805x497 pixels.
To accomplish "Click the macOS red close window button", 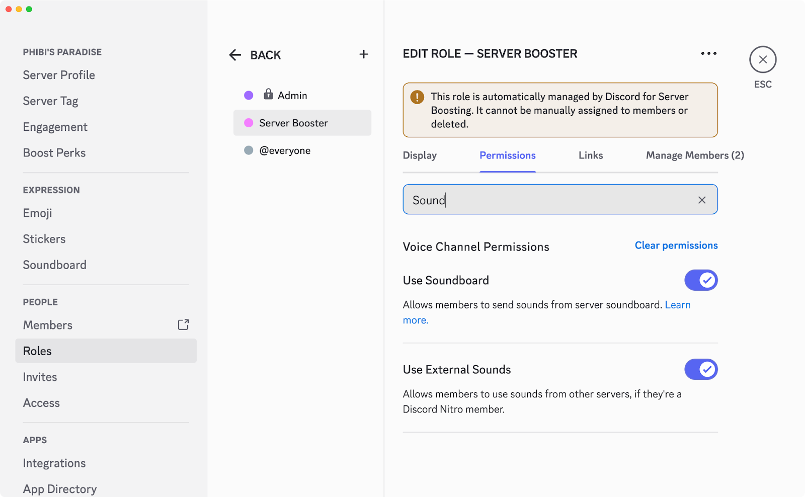I will [x=9, y=9].
